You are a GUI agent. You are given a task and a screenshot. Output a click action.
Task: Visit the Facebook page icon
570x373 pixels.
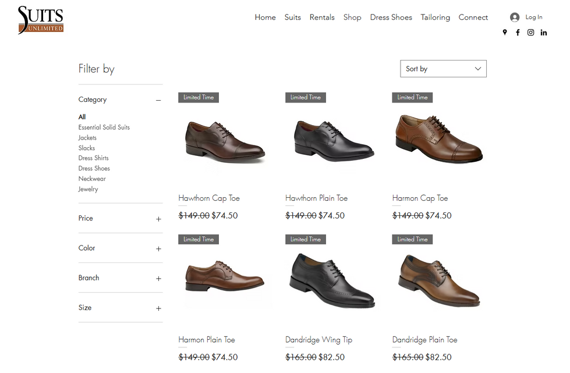(518, 33)
